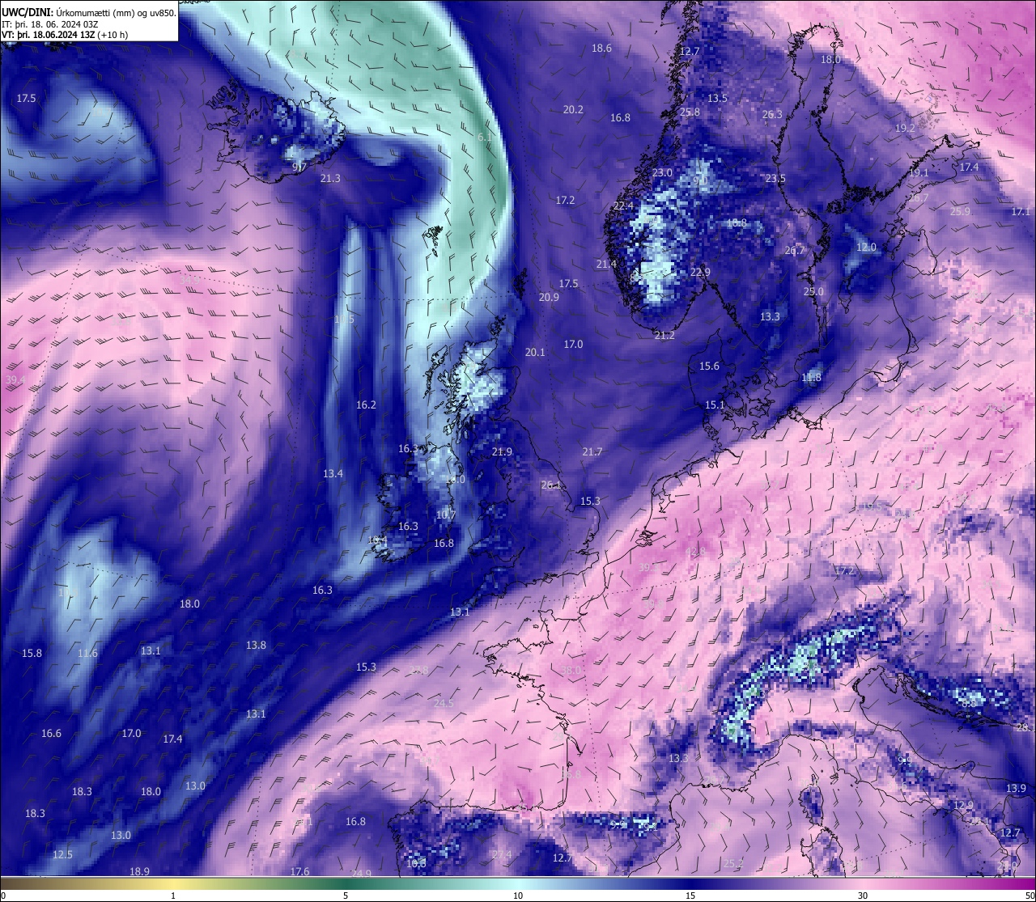Image resolution: width=1036 pixels, height=902 pixels.
Task: Select the 13.4 value west of Ireland
Action: 333,474
